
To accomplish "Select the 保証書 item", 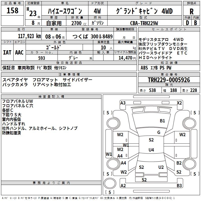I will (9, 68).
